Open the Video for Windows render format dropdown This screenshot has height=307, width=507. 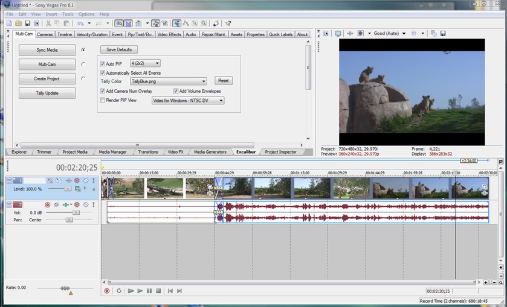coord(221,101)
